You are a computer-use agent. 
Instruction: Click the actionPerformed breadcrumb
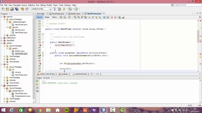coord(80,74)
